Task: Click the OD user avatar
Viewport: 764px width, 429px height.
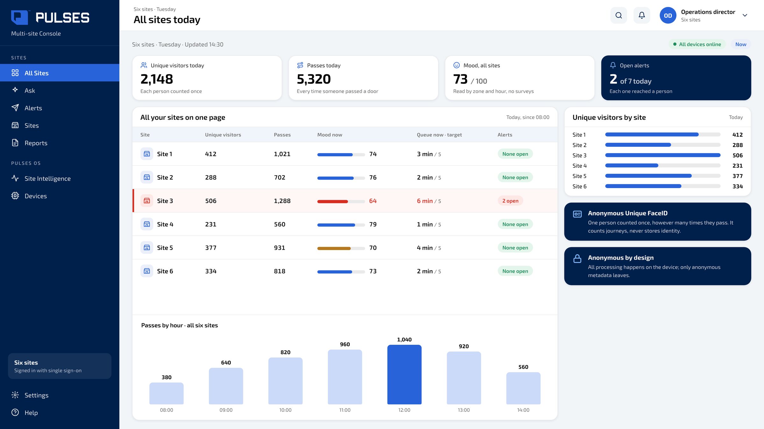Action: click(668, 15)
